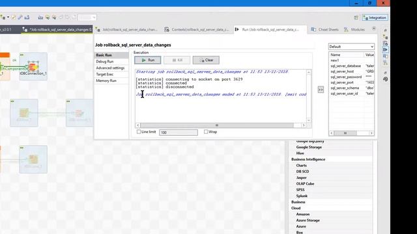Screen dimensions: 417x234
Task: Click the Value column header
Action: click(x=369, y=55)
